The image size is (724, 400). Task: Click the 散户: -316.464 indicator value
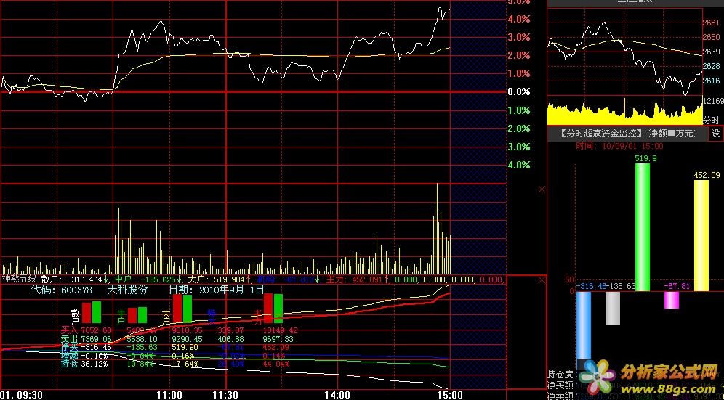(71, 279)
